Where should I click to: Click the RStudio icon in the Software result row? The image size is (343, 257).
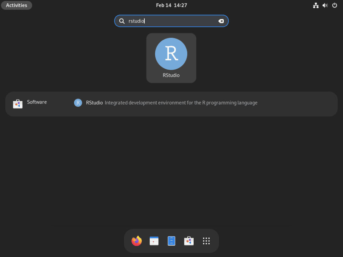[78, 102]
